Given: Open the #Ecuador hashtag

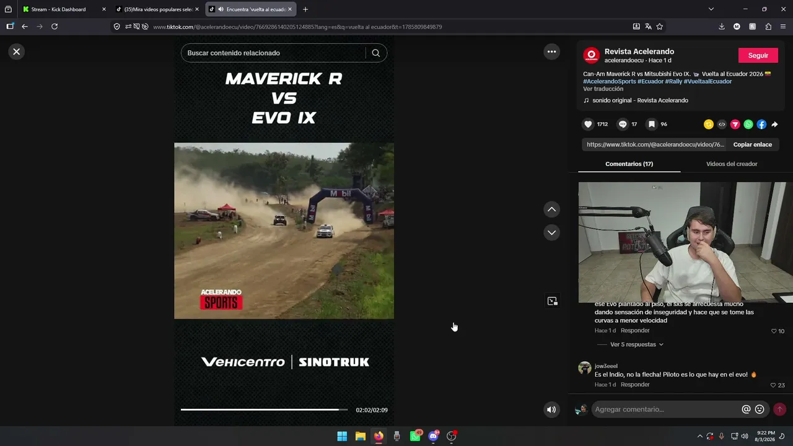Looking at the screenshot, I should click(651, 82).
